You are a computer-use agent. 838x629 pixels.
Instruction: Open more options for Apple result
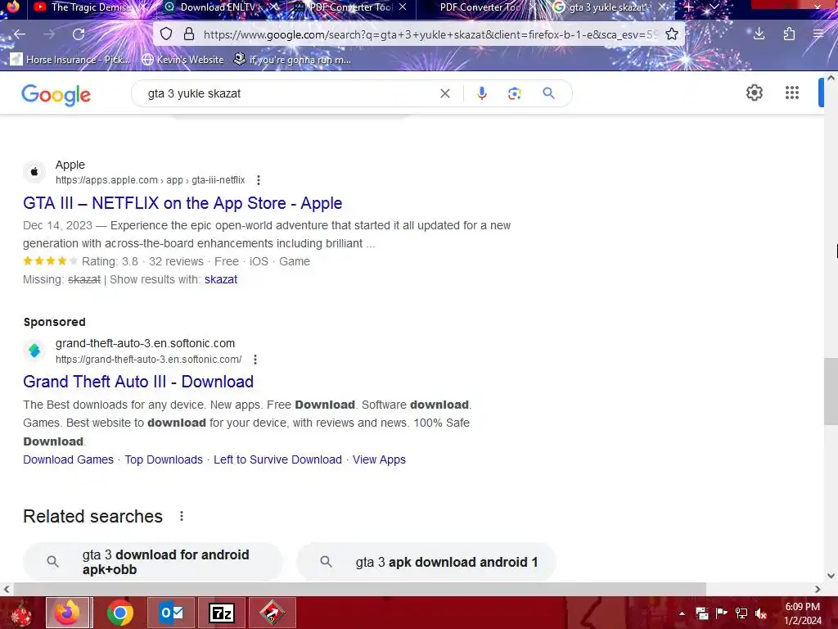[x=258, y=180]
